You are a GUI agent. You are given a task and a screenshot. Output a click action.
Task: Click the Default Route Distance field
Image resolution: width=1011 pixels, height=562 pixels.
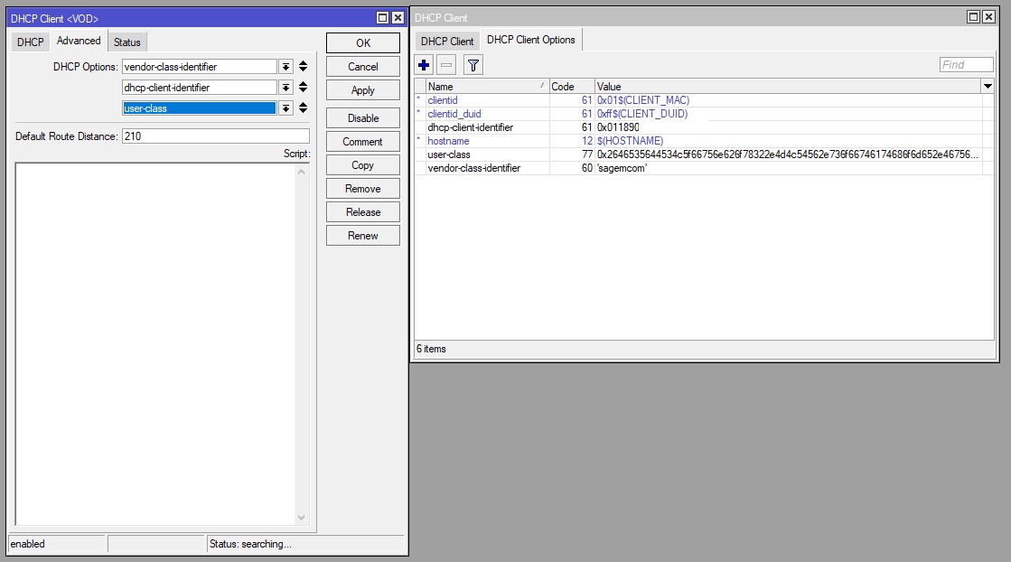point(215,136)
